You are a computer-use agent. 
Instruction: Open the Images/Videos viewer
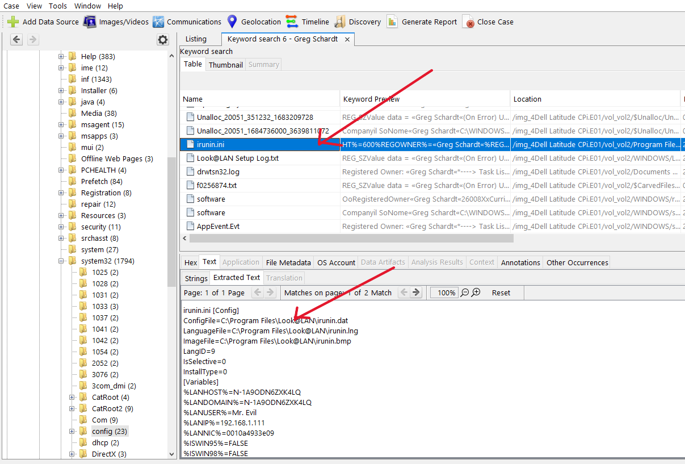tap(90, 22)
